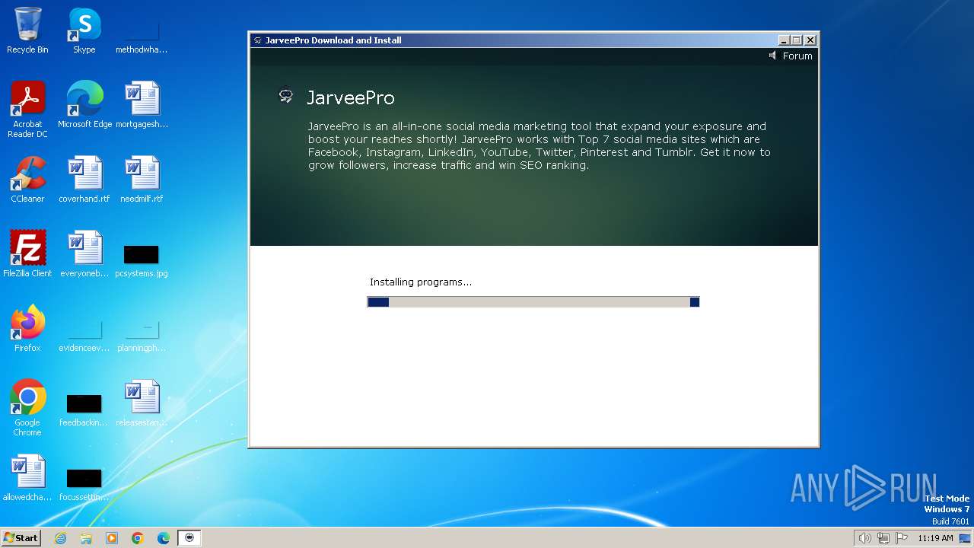
Task: Open network status tray icon
Action: point(883,538)
